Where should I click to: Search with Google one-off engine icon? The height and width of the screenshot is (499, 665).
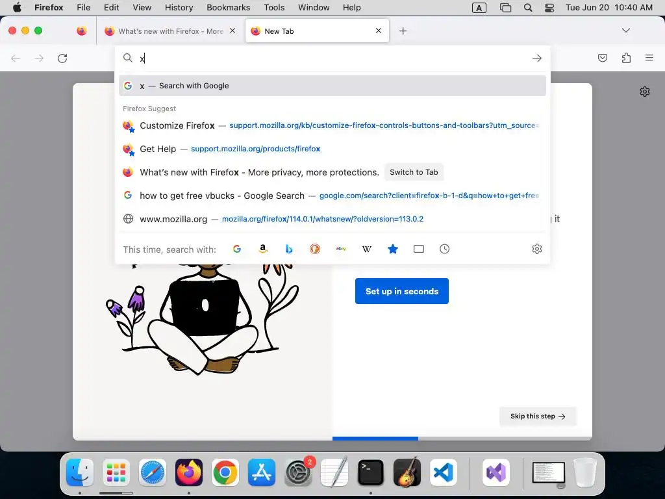point(236,249)
